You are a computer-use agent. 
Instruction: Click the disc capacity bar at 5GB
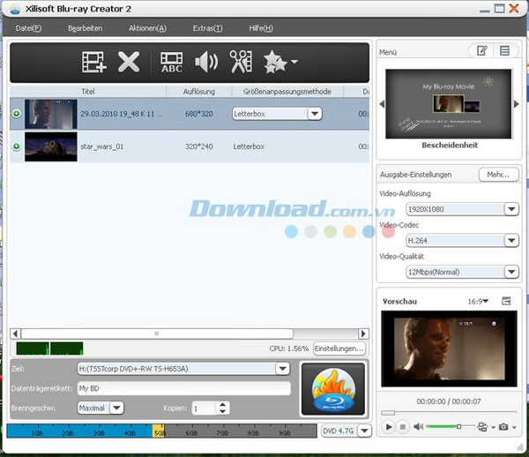159,431
